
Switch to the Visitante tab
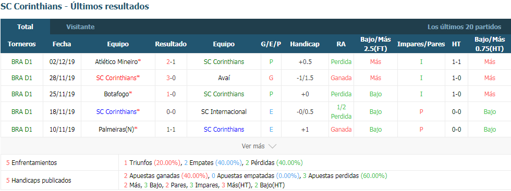80,27
